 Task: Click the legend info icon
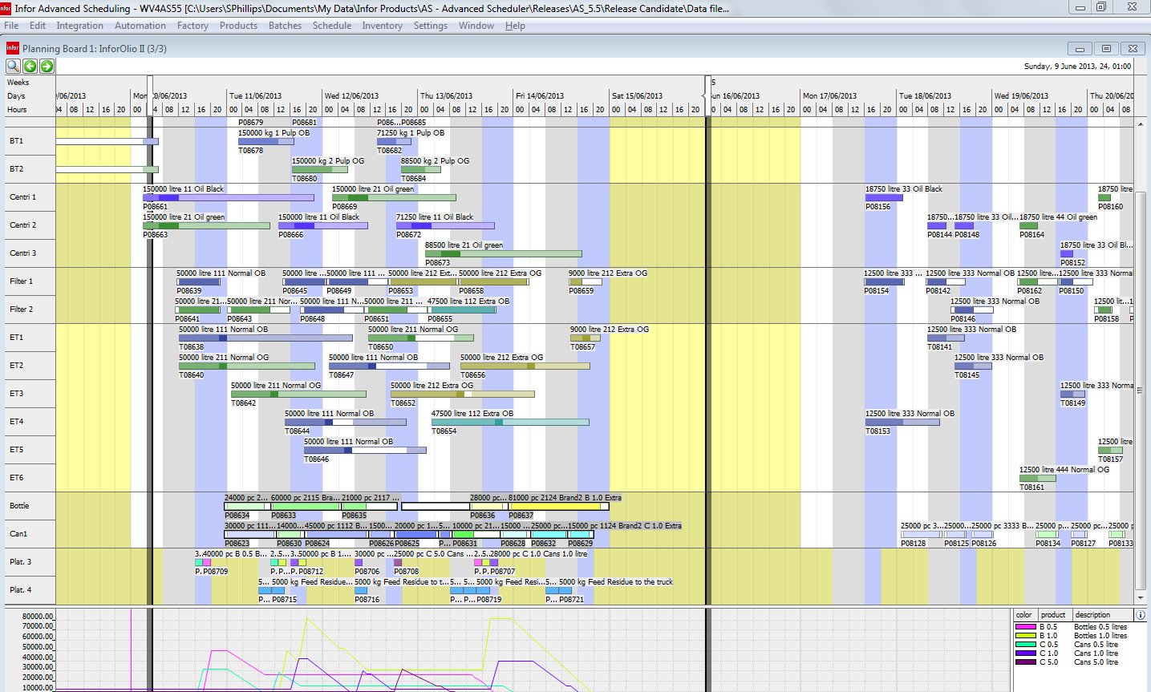click(x=1140, y=615)
